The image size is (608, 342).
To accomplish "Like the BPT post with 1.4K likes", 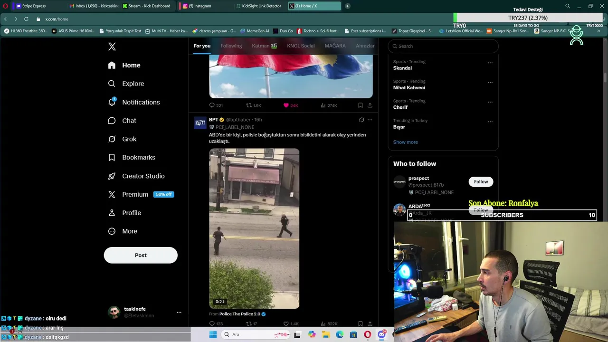I will 291,324.
